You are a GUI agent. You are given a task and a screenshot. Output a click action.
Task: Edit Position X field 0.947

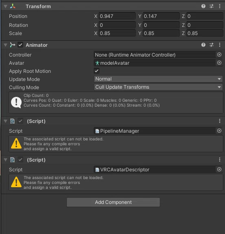tap(117, 16)
